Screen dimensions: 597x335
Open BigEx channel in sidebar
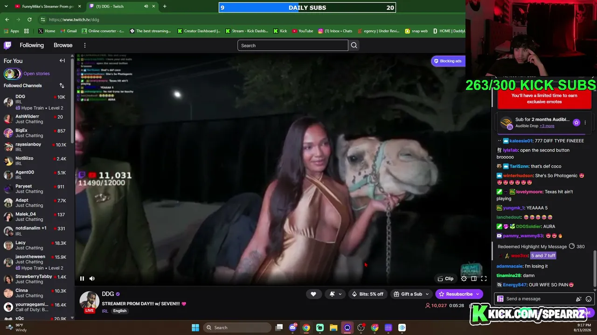[36, 133]
